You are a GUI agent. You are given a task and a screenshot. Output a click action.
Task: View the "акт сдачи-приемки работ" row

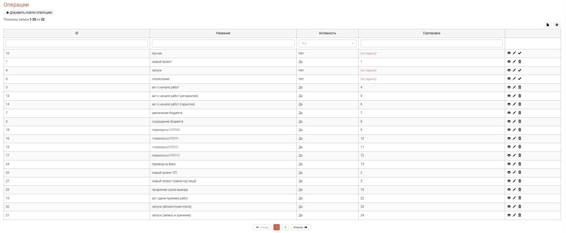tap(509, 198)
